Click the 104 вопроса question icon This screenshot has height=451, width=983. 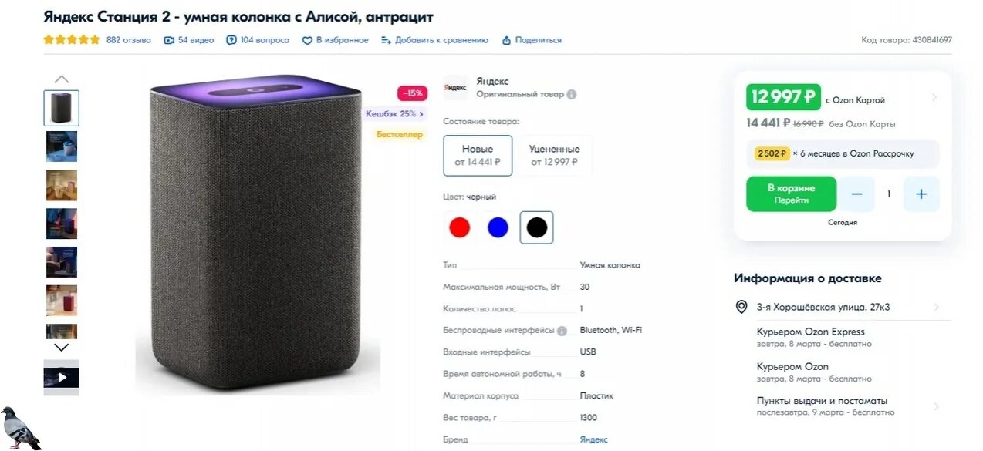231,40
